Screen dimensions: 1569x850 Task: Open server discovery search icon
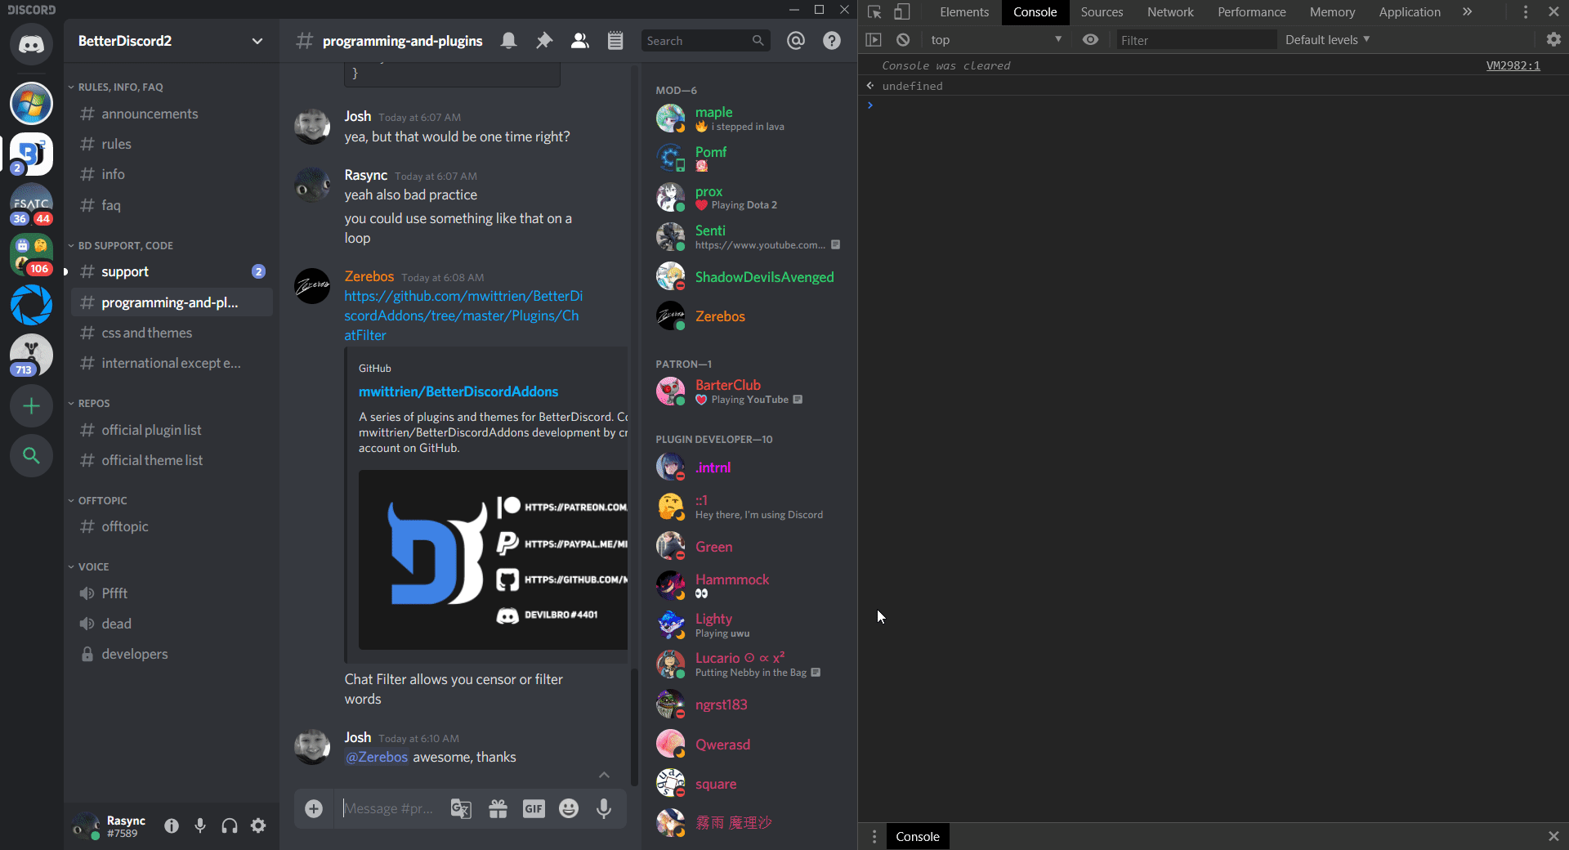(31, 455)
